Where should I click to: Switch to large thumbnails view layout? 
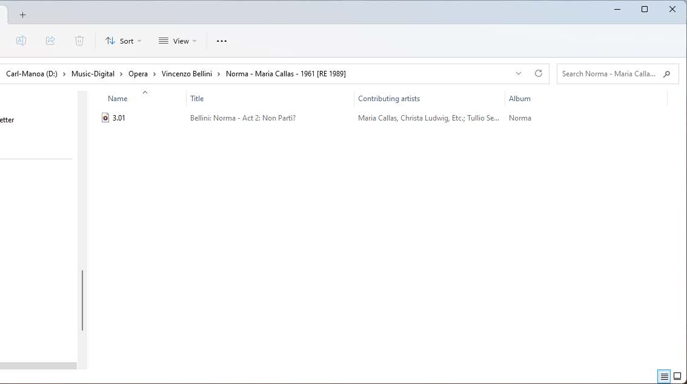(x=677, y=376)
